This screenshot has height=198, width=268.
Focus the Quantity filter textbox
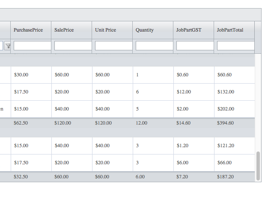(154, 46)
